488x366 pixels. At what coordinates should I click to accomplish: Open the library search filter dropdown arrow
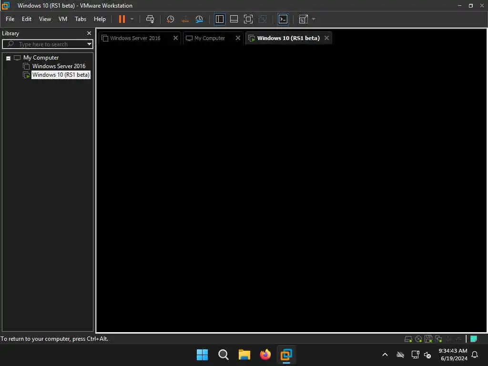point(89,44)
